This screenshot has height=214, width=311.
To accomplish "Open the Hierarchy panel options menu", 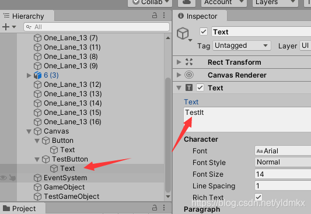I will point(164,15).
